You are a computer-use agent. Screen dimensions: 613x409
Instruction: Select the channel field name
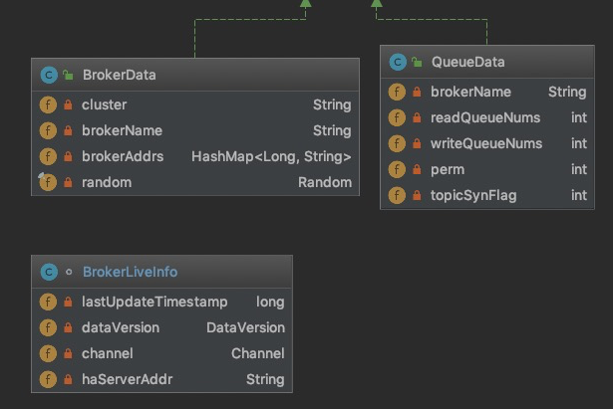(107, 353)
